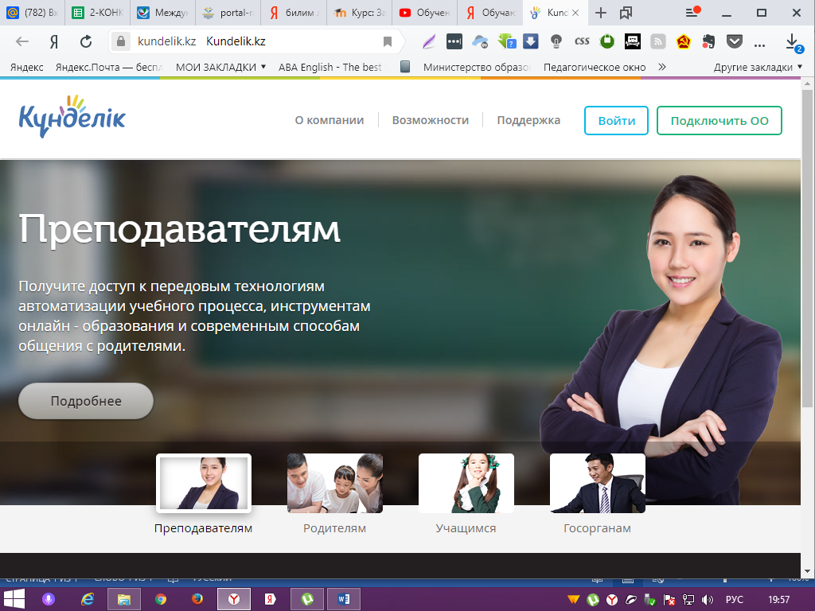Select the Преподавателям thumbnail
815x611 pixels.
(204, 483)
